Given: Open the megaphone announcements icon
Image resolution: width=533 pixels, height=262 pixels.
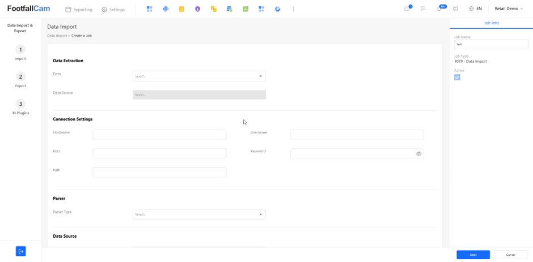Looking at the screenshot, I should click(455, 9).
